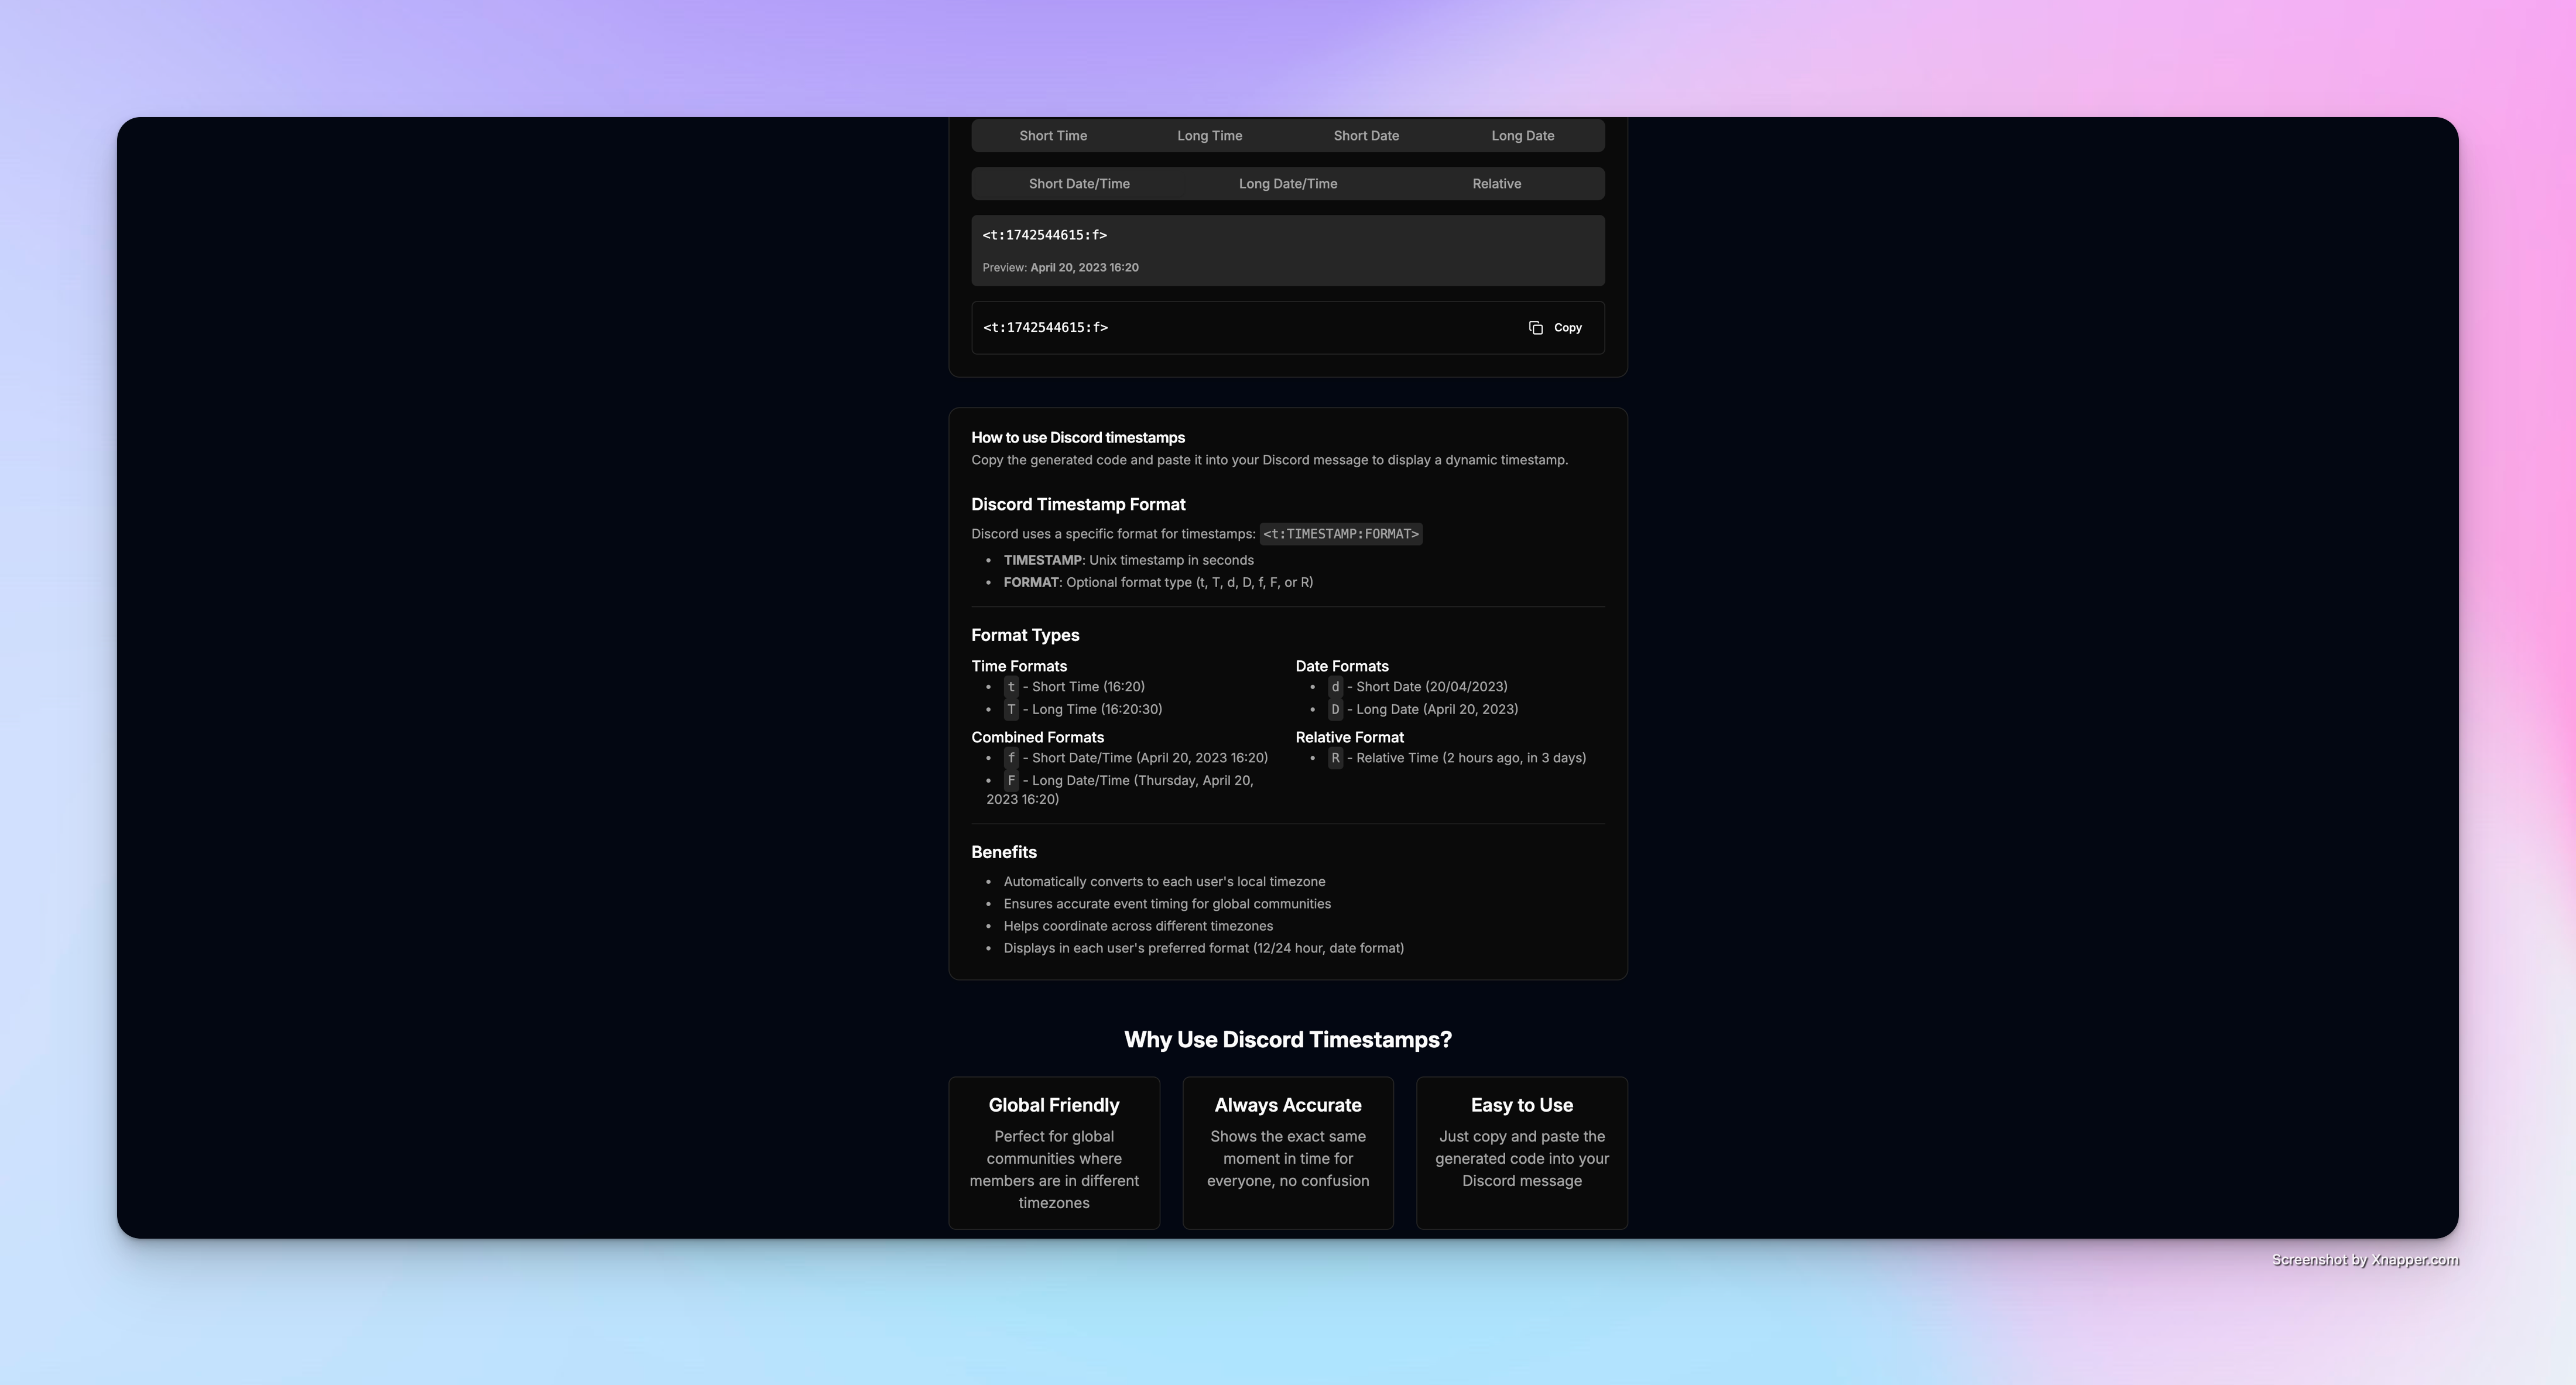2576x1385 pixels.
Task: Click the local timezone conversion benefit
Action: 1164,882
